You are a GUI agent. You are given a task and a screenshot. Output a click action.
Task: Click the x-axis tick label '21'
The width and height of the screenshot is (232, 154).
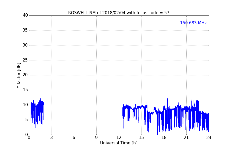coord(186,138)
